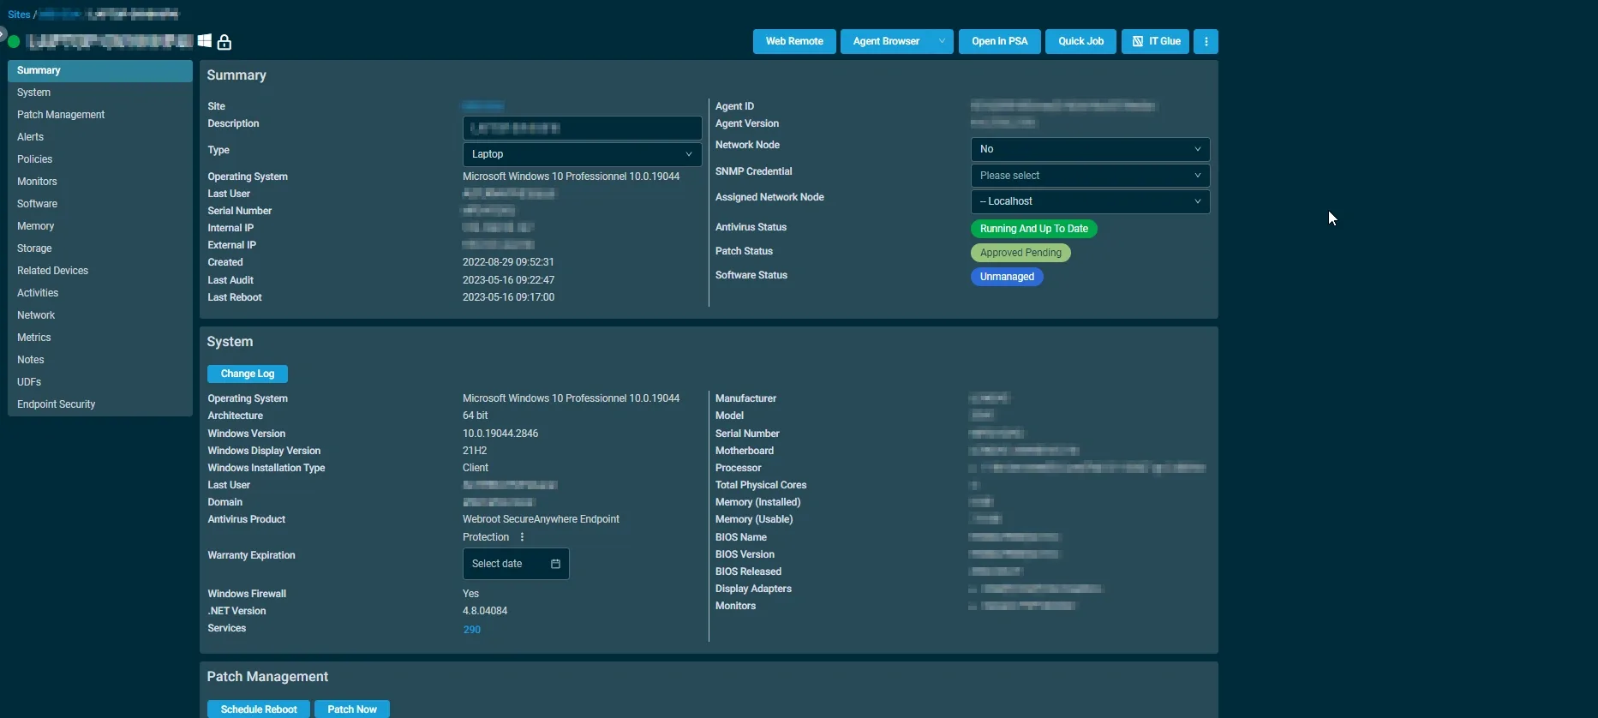This screenshot has height=718, width=1598.
Task: Click the Last Audit value 2023-05-16 09:22:47
Action: 508,280
